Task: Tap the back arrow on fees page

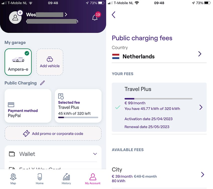Action: pyautogui.click(x=114, y=15)
